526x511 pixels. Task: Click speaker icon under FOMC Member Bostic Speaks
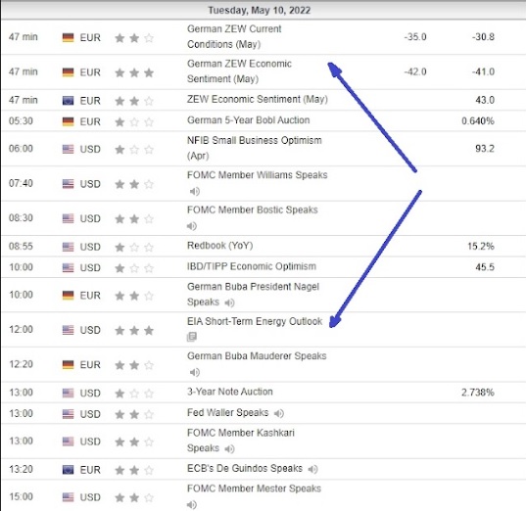pos(192,226)
